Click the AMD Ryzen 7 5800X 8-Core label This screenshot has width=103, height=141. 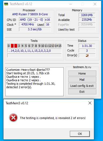(30, 14)
